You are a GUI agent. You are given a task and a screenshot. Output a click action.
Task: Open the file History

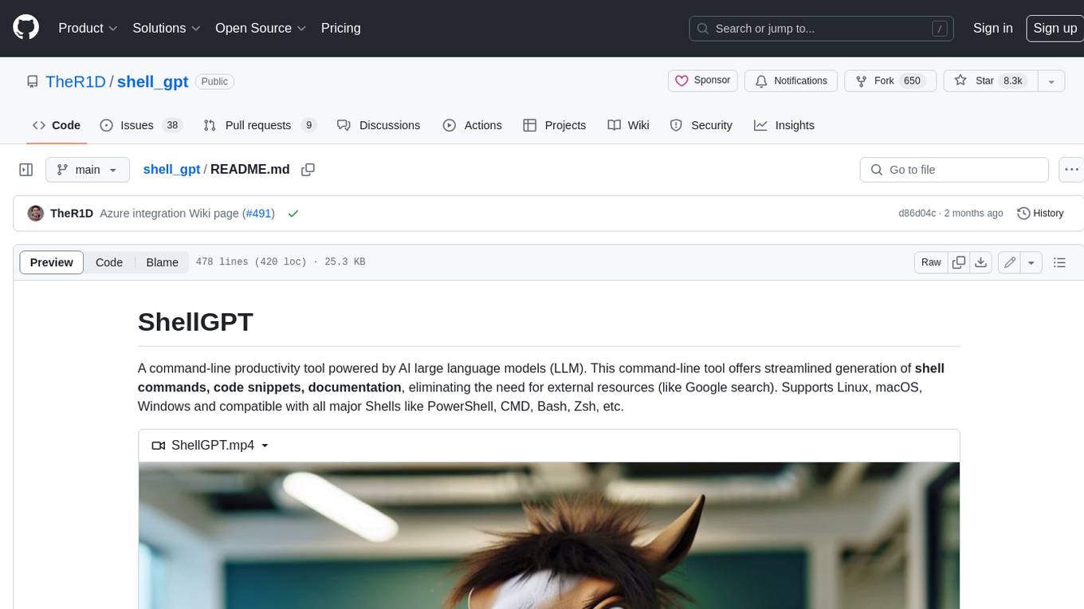[x=1040, y=213]
